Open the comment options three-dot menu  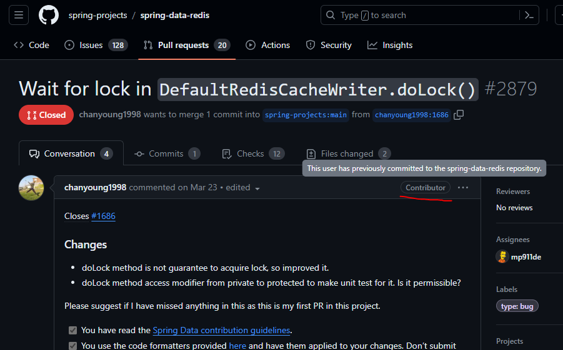[463, 188]
